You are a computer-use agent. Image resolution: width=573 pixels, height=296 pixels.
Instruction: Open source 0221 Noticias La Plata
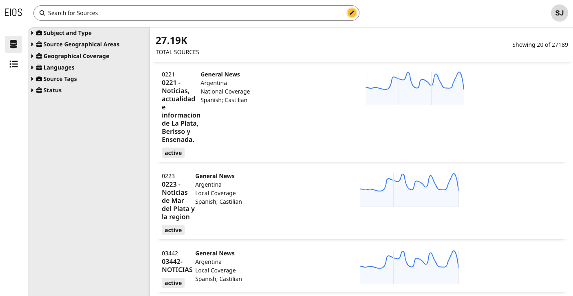[181, 111]
